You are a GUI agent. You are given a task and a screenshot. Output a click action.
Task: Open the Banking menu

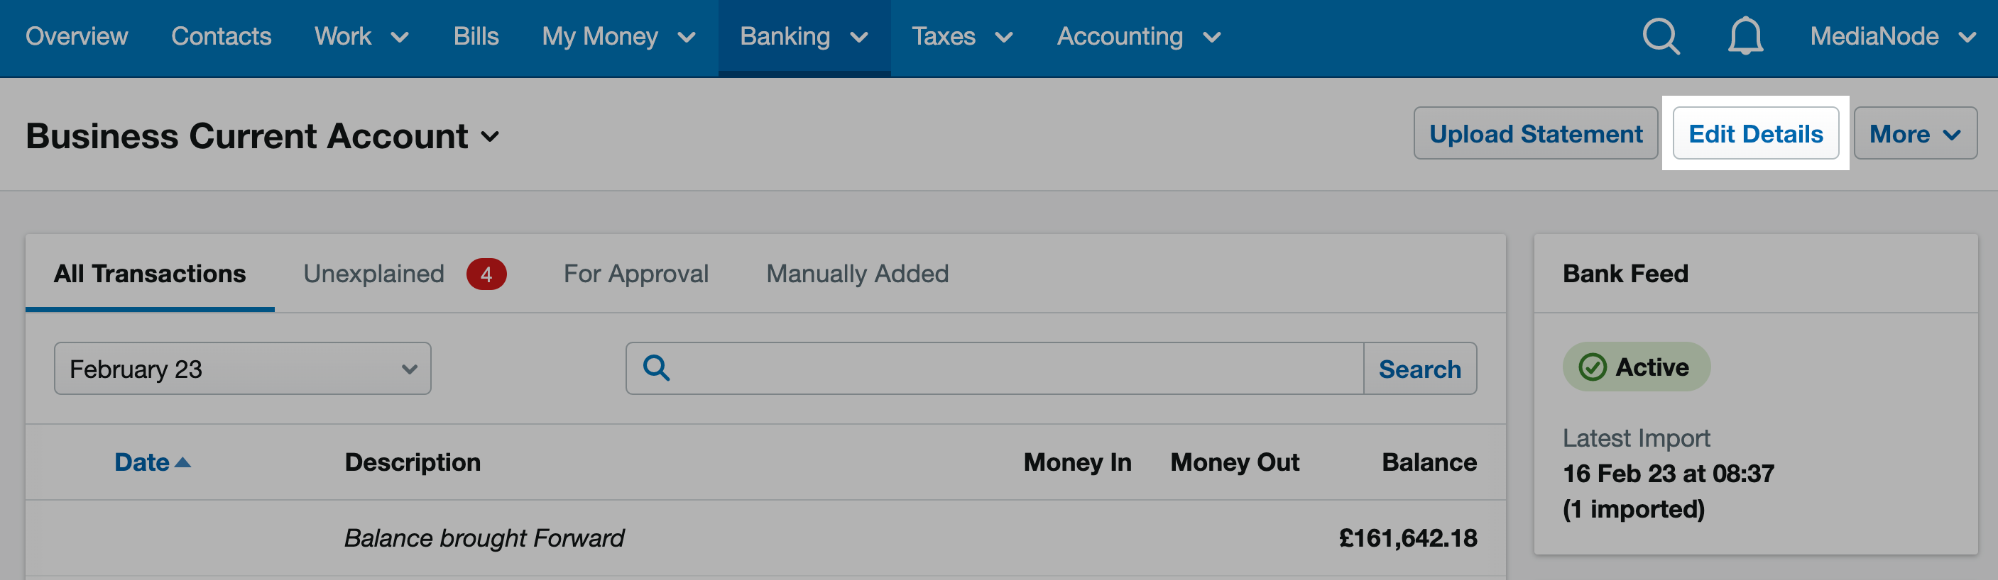coord(804,36)
